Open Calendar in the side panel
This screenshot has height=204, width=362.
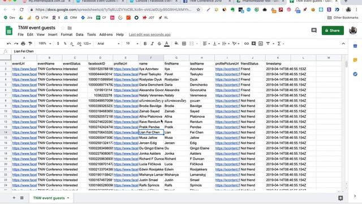[355, 46]
